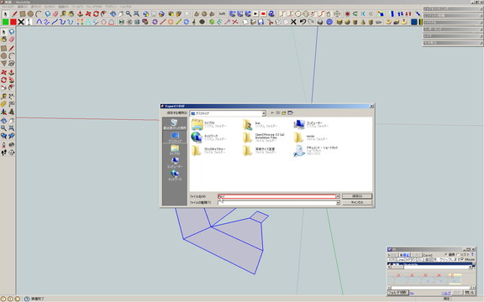Click thumbnail numbered 21 in small window

pos(398,279)
